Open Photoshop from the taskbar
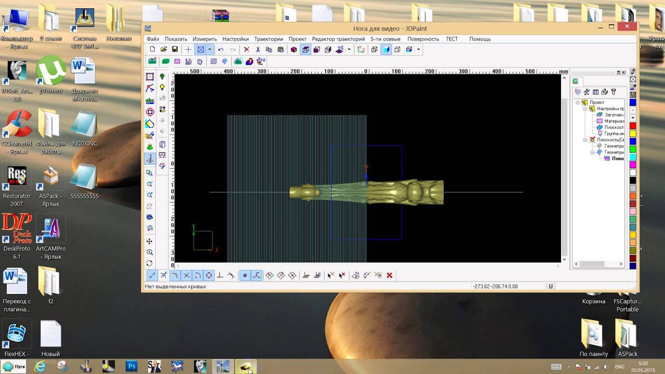Screen dimensions: 665x374 tap(131, 366)
